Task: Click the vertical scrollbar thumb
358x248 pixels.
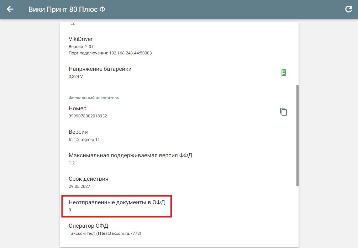Action: (x=297, y=135)
